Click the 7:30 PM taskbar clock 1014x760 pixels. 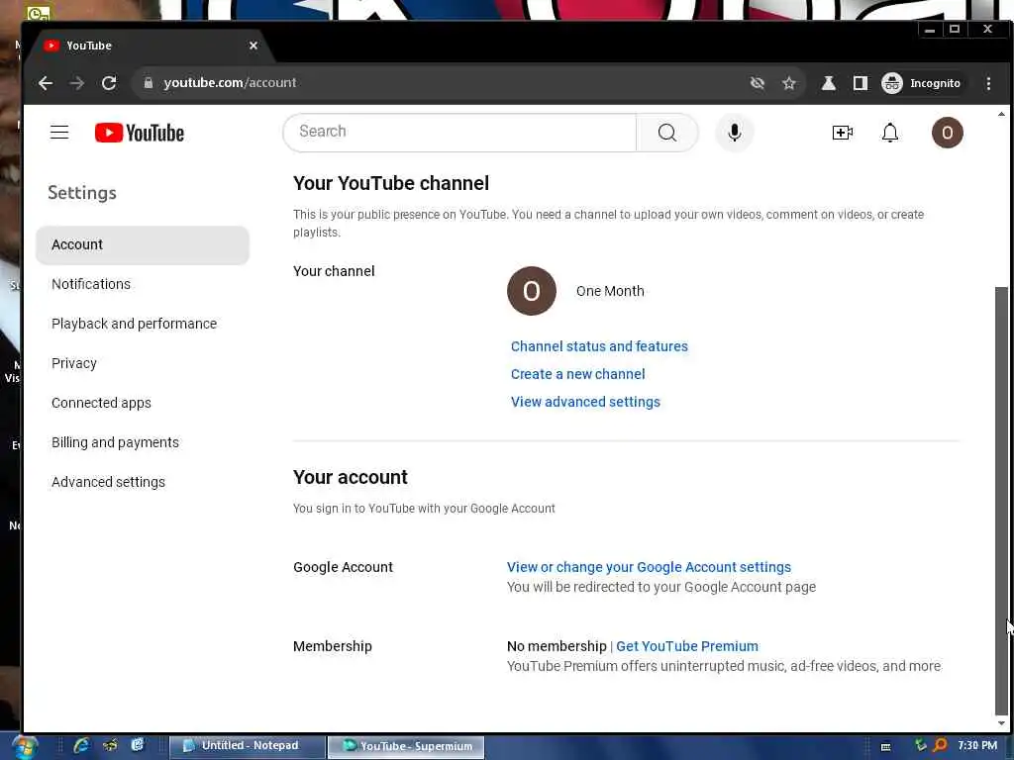(x=977, y=745)
